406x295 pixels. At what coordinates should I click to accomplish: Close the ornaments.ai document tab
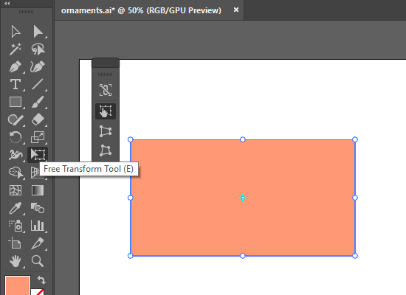pyautogui.click(x=236, y=10)
